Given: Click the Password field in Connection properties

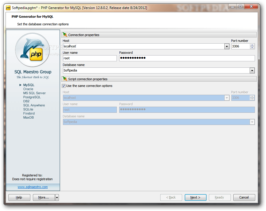Looking at the screenshot, I should click(187, 58).
